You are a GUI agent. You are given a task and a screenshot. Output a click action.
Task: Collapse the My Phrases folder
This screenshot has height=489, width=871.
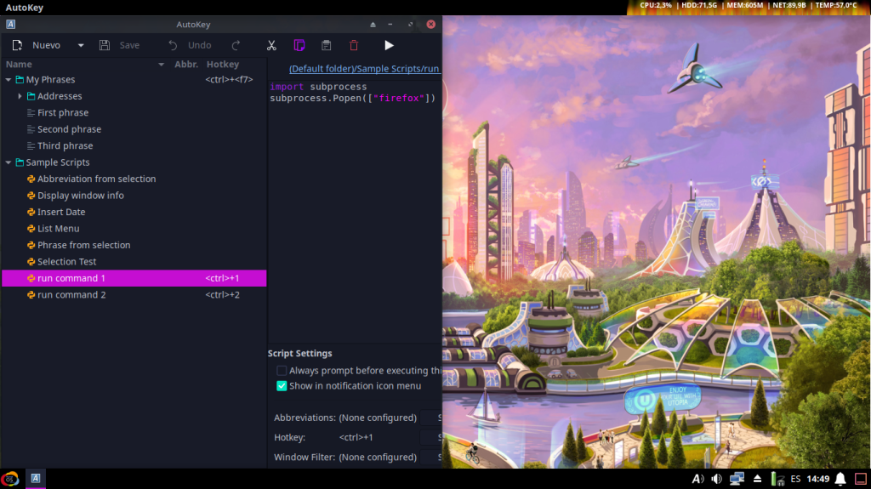9,80
